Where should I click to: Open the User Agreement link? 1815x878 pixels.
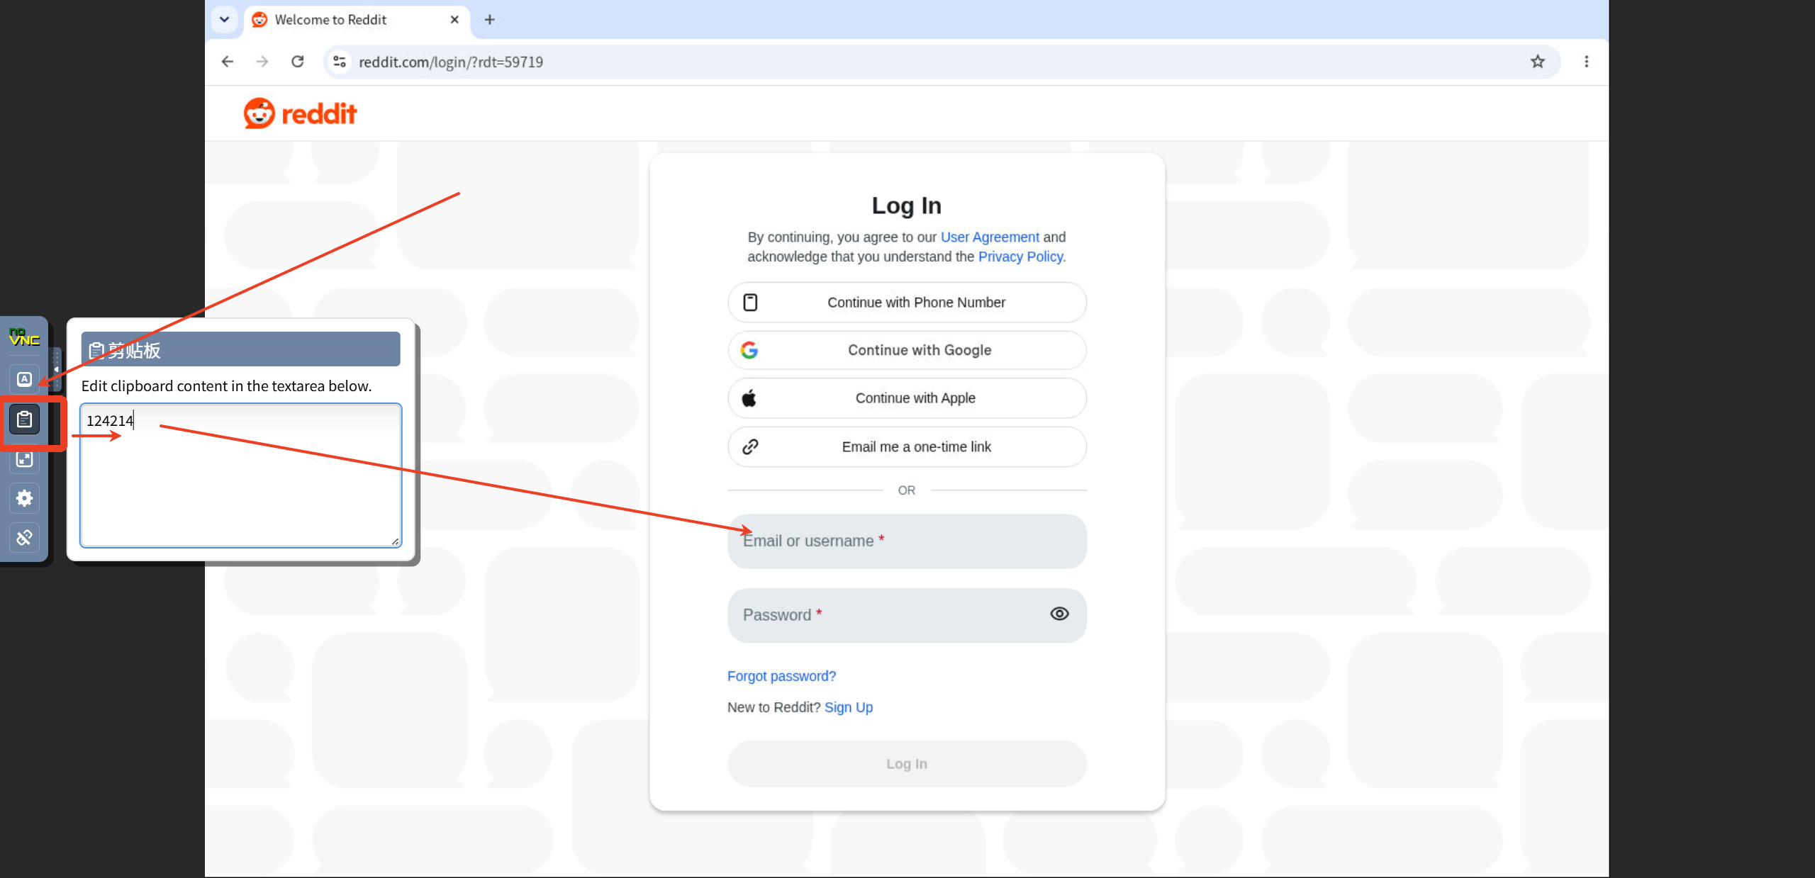coord(990,237)
